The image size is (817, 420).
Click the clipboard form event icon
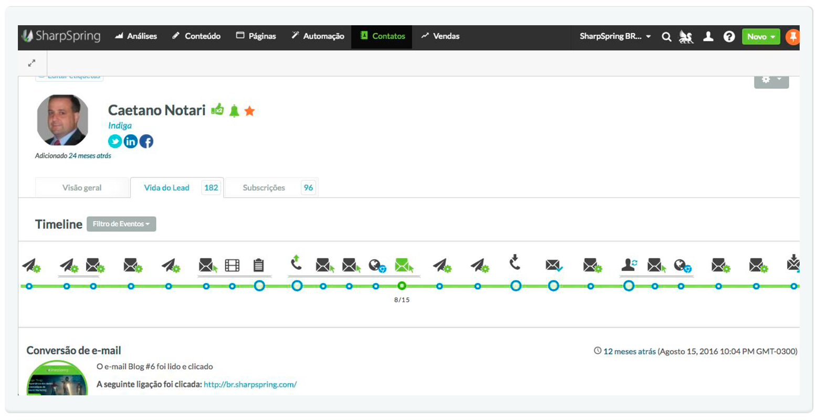(x=259, y=265)
